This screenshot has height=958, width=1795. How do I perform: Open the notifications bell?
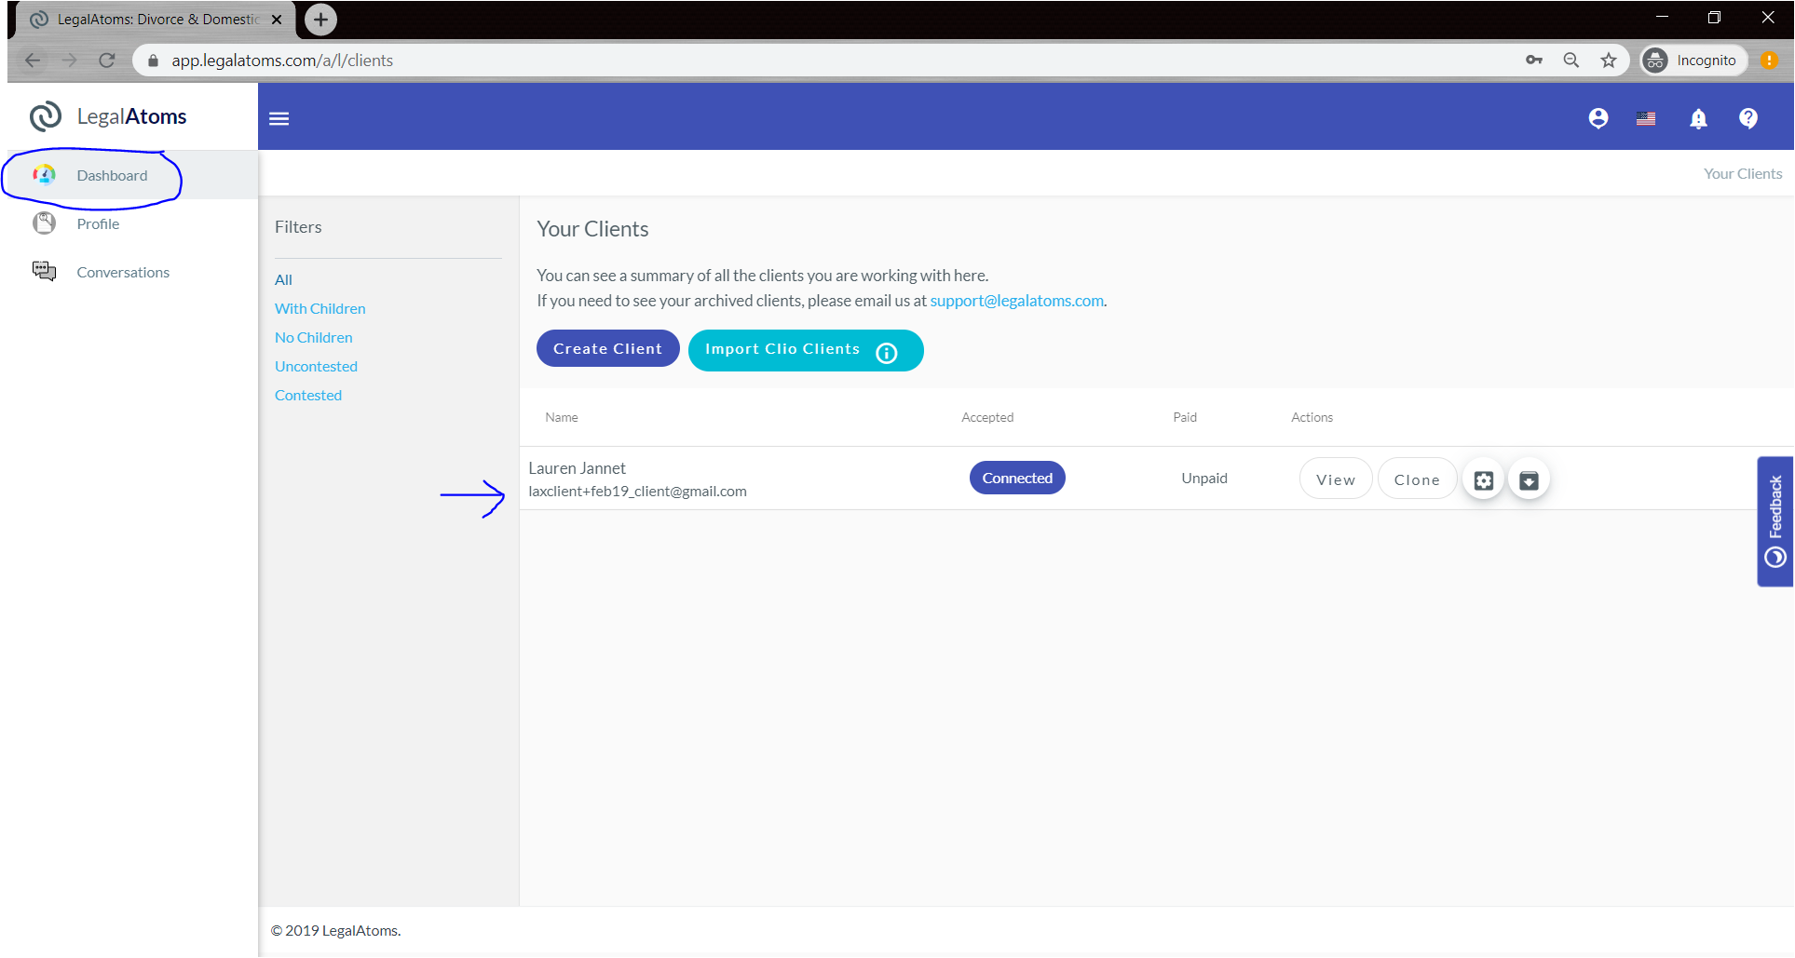point(1698,118)
